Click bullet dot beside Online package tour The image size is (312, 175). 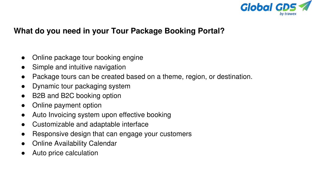(x=23, y=58)
